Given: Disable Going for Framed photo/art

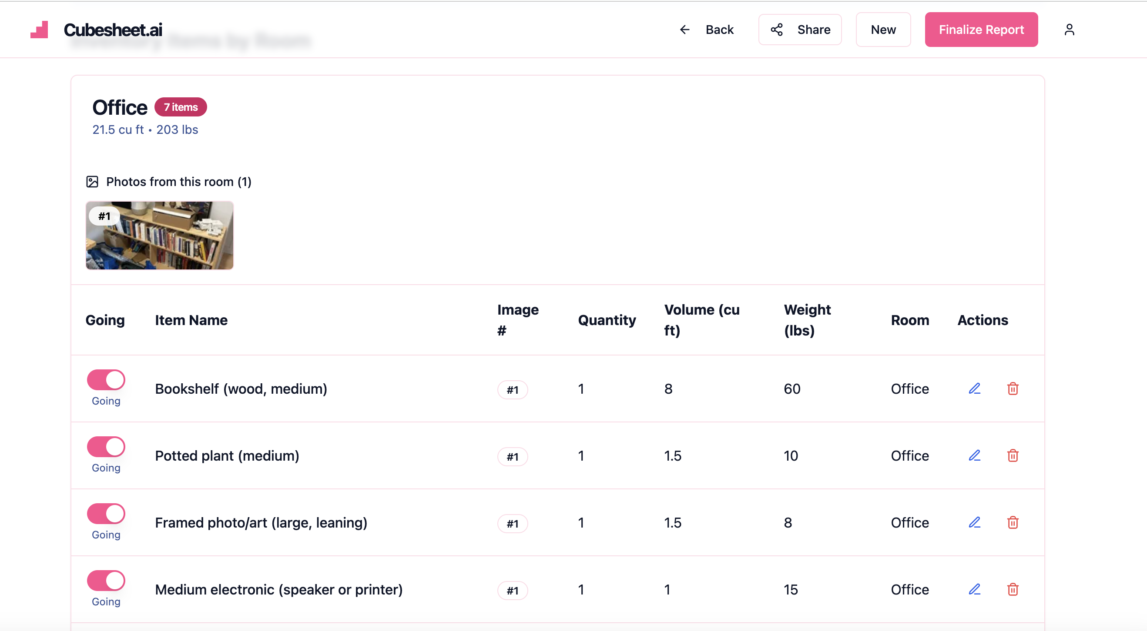Looking at the screenshot, I should click(106, 514).
